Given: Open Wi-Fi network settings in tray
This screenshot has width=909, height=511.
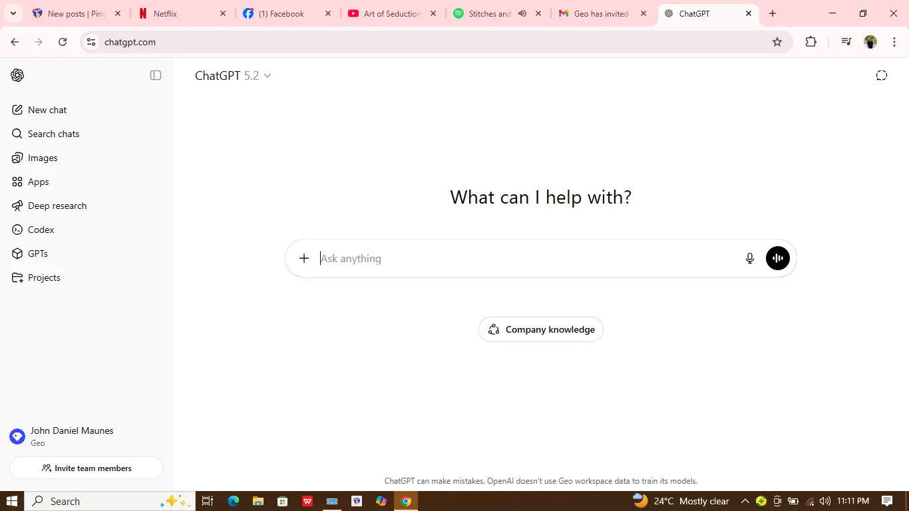Looking at the screenshot, I should tap(810, 501).
